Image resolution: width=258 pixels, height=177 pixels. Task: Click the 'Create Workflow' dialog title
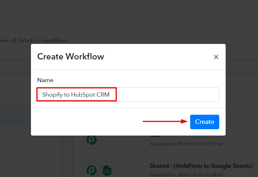pyautogui.click(x=71, y=57)
